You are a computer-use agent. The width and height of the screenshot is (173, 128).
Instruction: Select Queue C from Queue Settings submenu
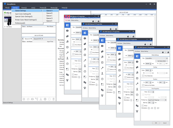click(49, 16)
